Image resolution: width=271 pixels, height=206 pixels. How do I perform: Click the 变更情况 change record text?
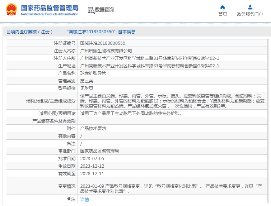click(x=171, y=188)
